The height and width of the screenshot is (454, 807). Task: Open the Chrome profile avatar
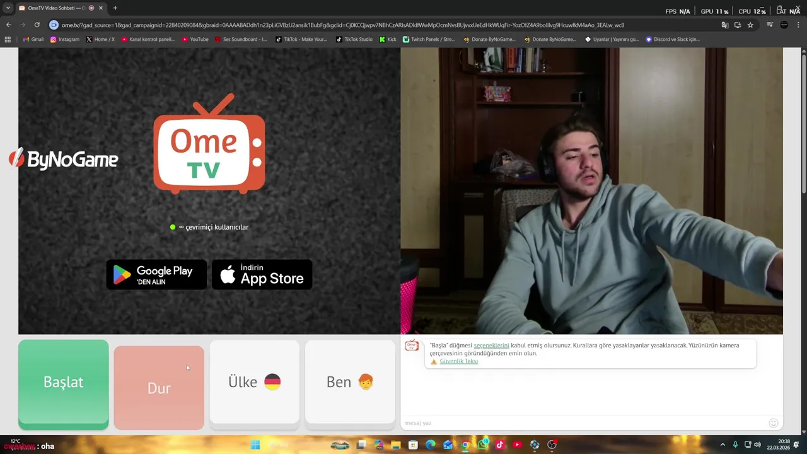click(x=784, y=25)
